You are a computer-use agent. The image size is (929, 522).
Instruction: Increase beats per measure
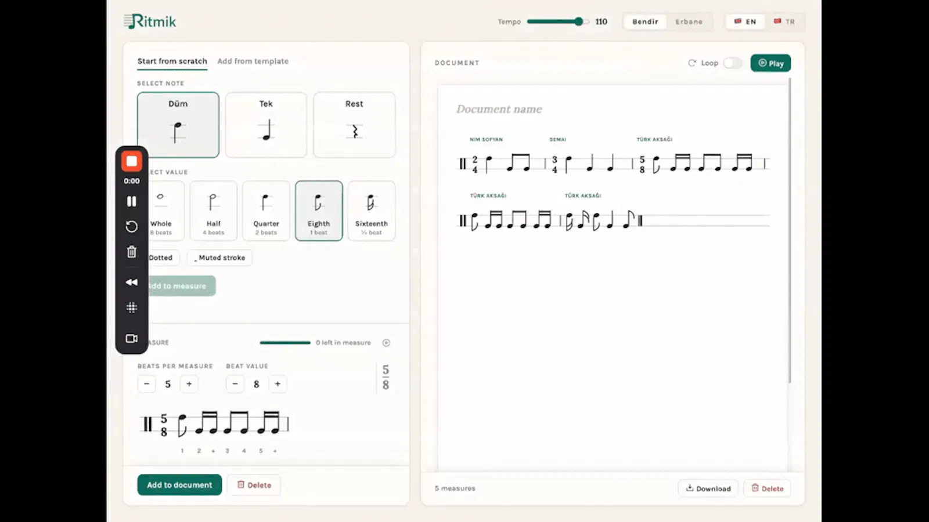point(189,384)
